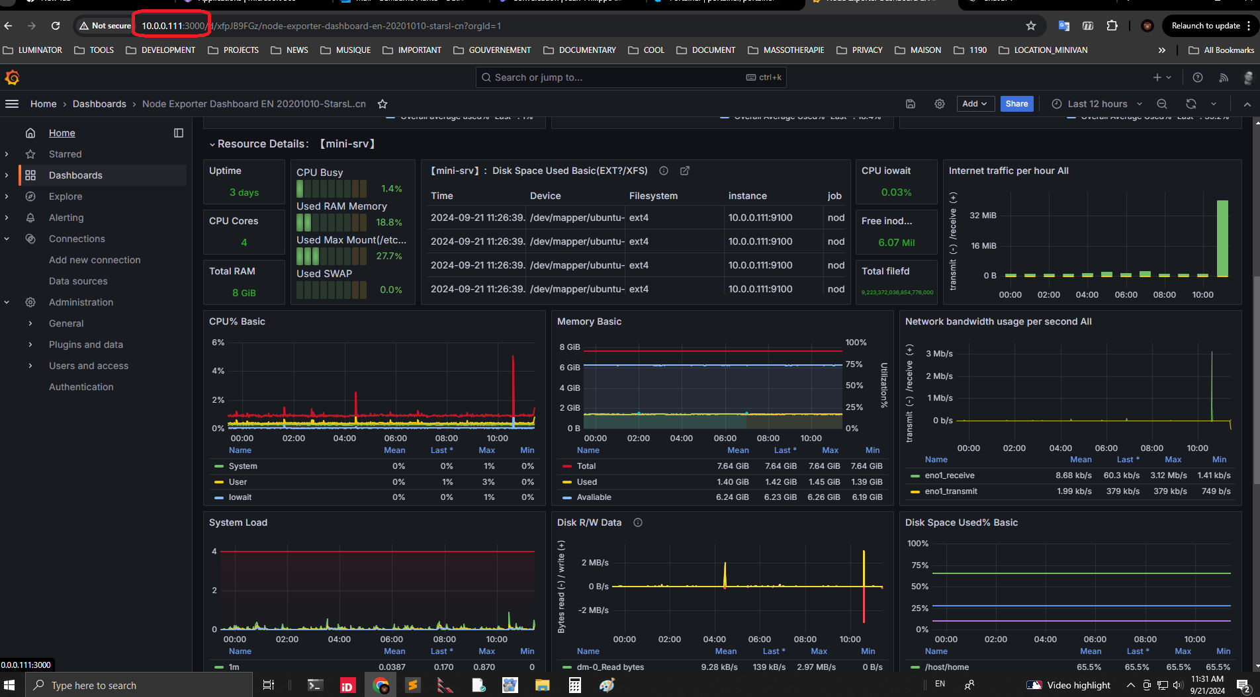Refresh dashboard icon
Viewport: 1260px width, 697px height.
[x=1191, y=104]
